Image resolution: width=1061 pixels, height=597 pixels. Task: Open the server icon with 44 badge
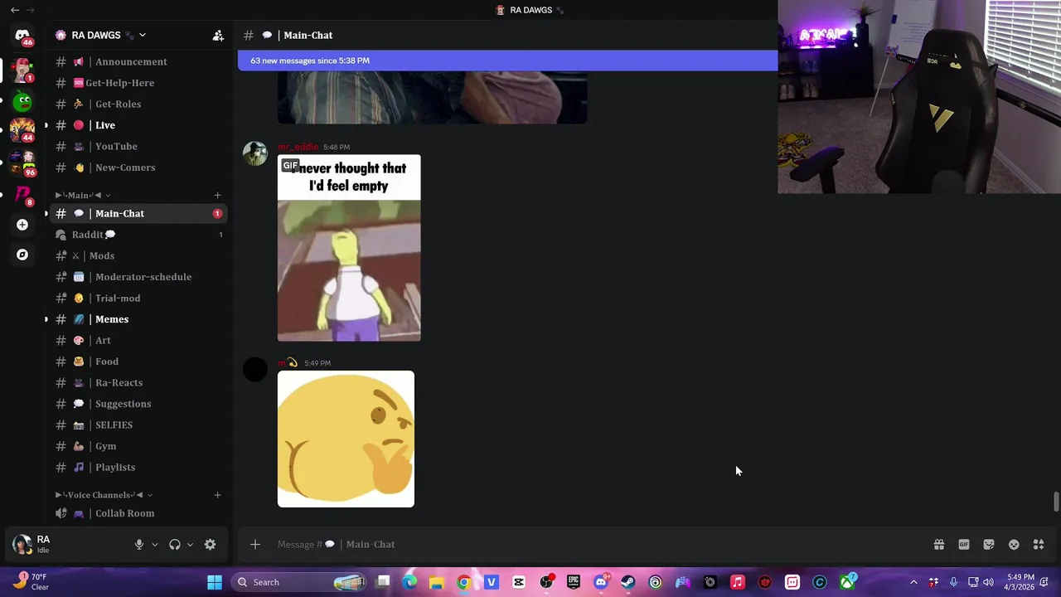click(x=22, y=131)
